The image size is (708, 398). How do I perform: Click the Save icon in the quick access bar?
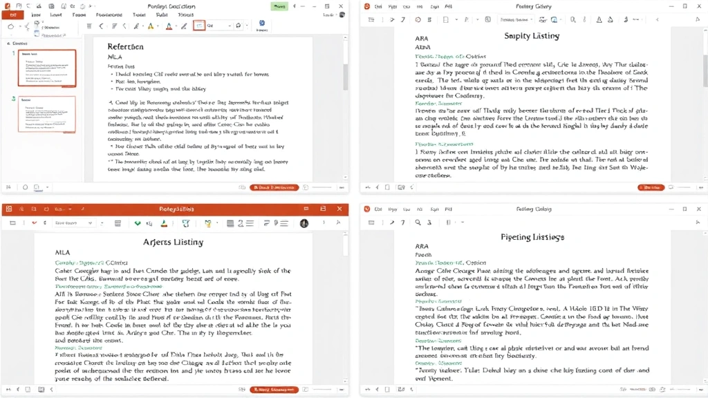(19, 6)
